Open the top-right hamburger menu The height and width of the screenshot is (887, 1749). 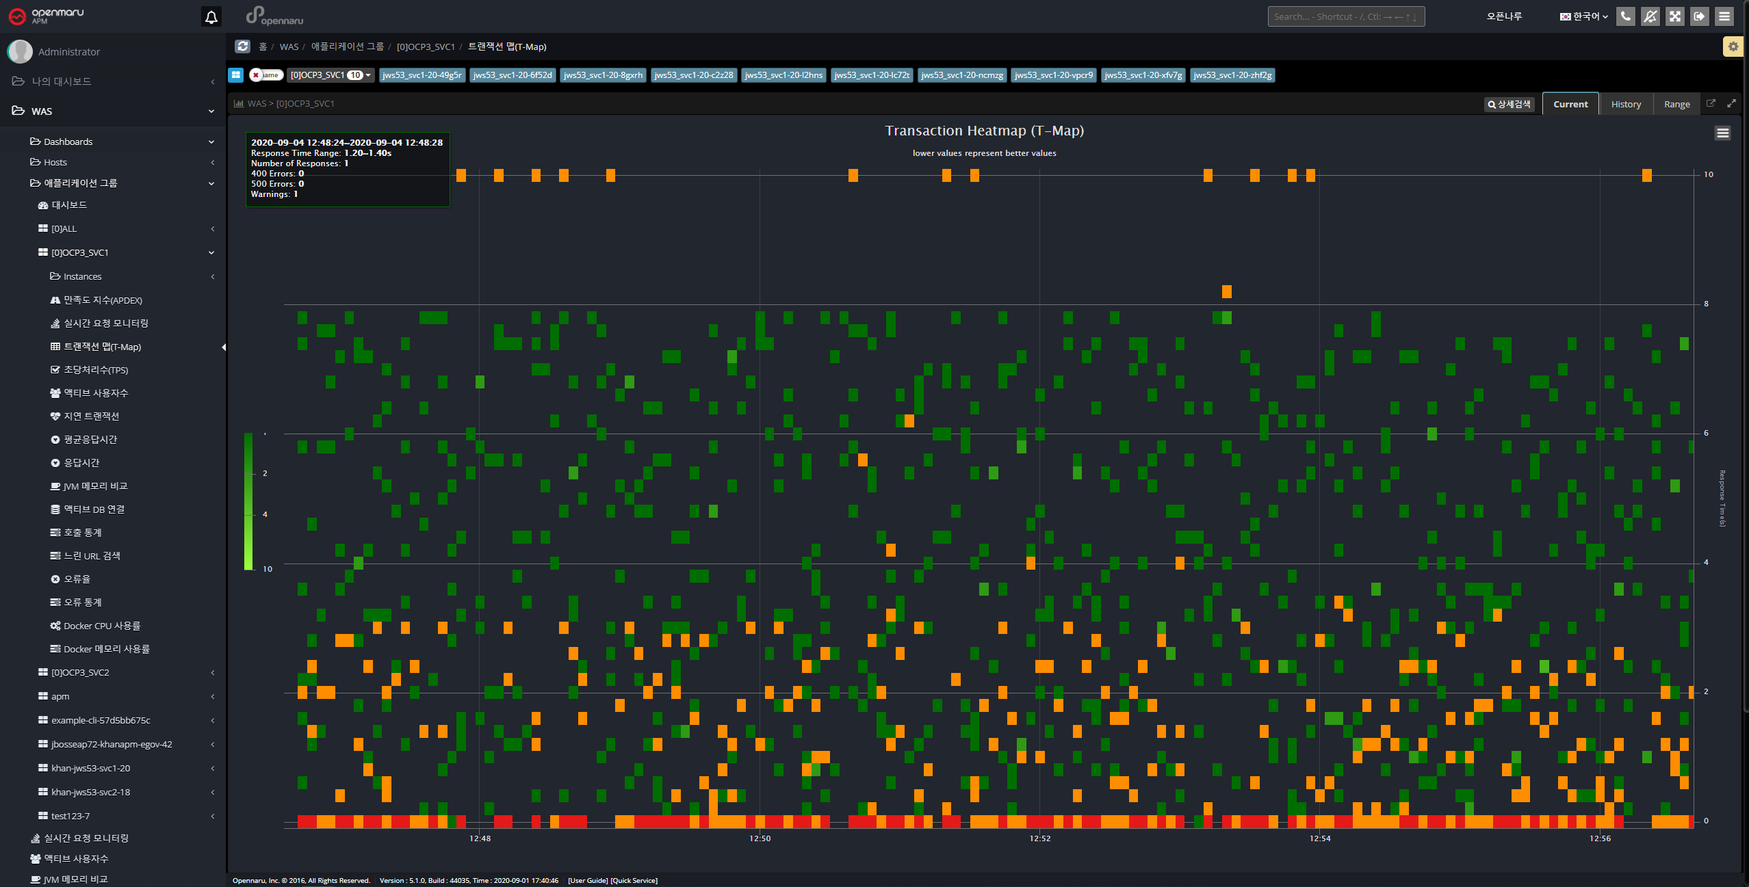(x=1724, y=16)
